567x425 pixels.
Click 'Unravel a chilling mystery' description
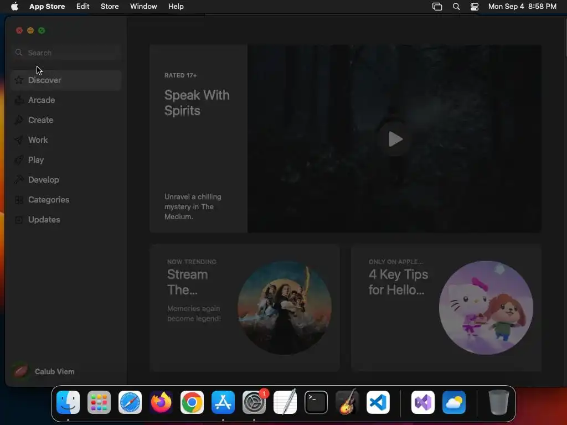click(193, 207)
